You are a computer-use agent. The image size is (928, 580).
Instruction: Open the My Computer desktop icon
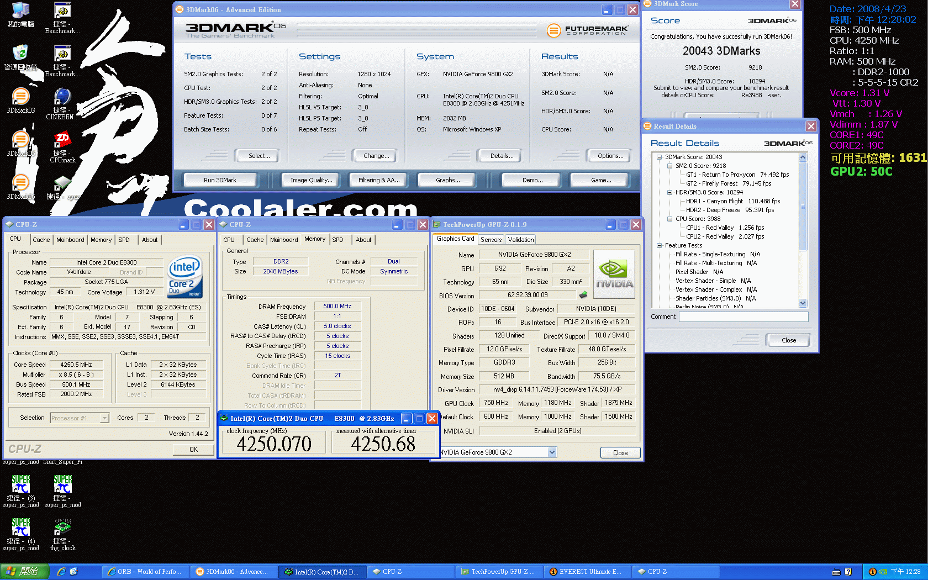coord(20,15)
